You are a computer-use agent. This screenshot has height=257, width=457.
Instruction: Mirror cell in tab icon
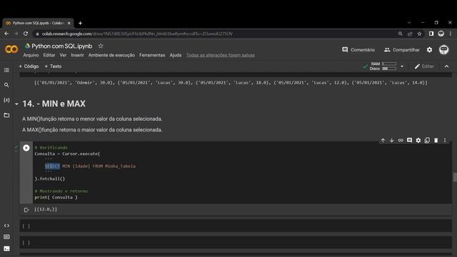pyautogui.click(x=427, y=141)
